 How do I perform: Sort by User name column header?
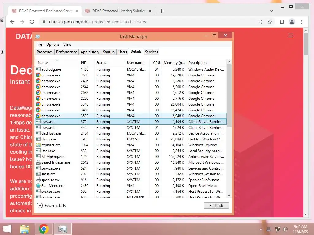(x=137, y=62)
